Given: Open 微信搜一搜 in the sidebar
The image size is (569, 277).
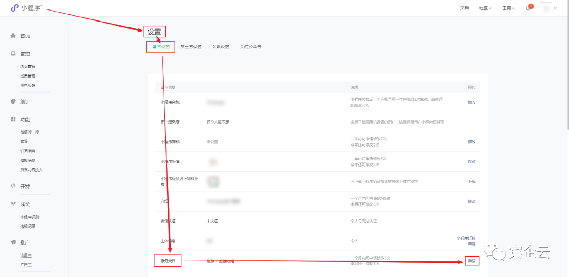Looking at the screenshot, I should pos(30,132).
